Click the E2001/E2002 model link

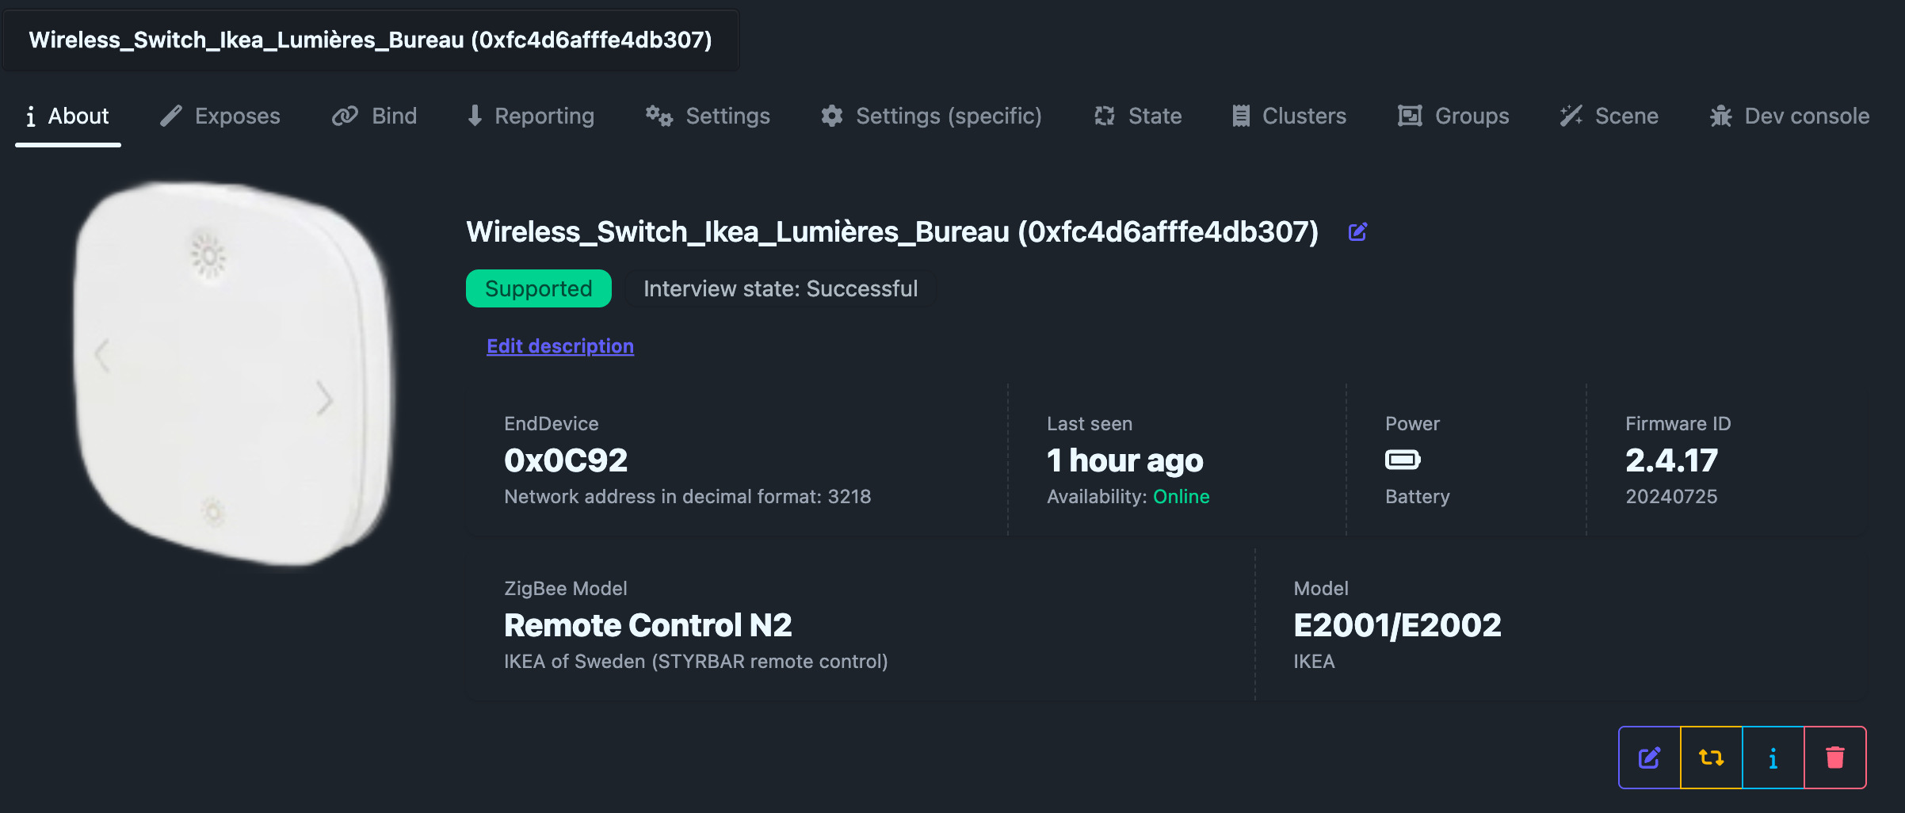click(x=1397, y=625)
